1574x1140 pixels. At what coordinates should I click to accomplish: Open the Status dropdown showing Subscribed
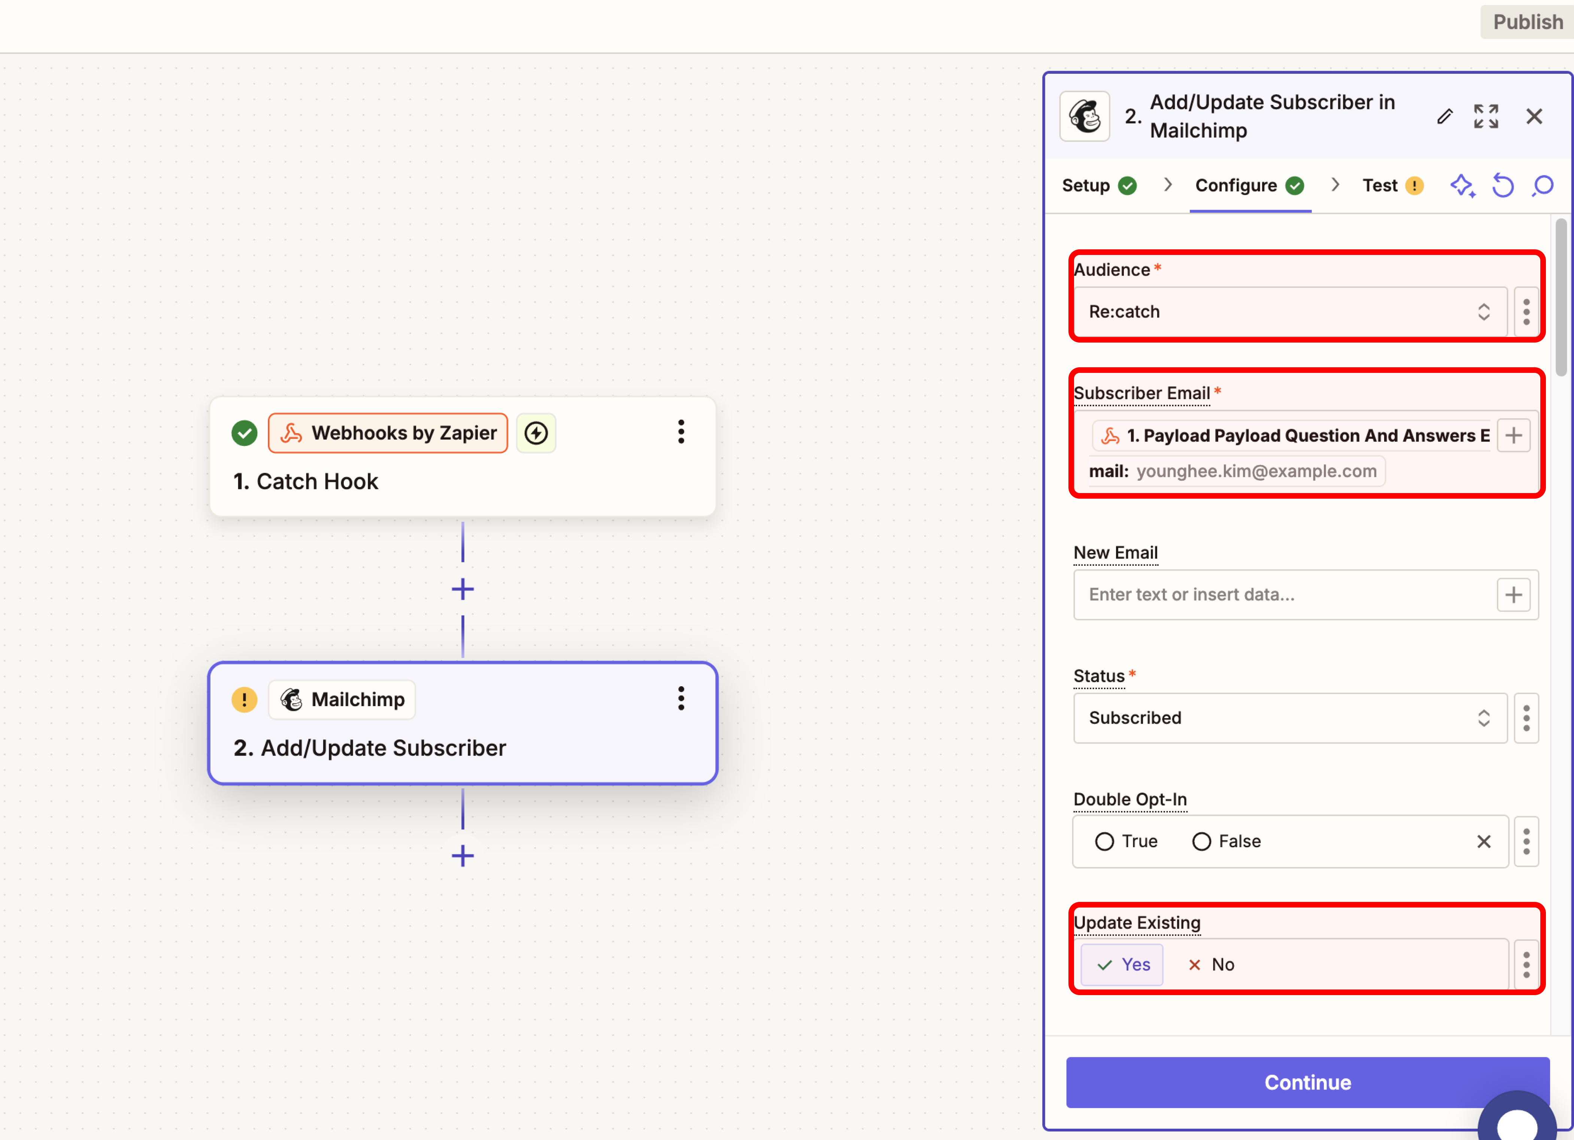(1289, 717)
